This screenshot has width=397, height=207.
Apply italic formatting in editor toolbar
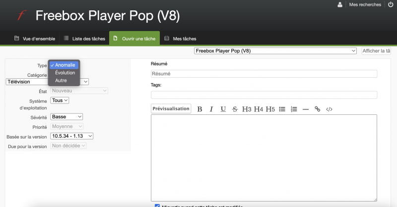tap(211, 109)
